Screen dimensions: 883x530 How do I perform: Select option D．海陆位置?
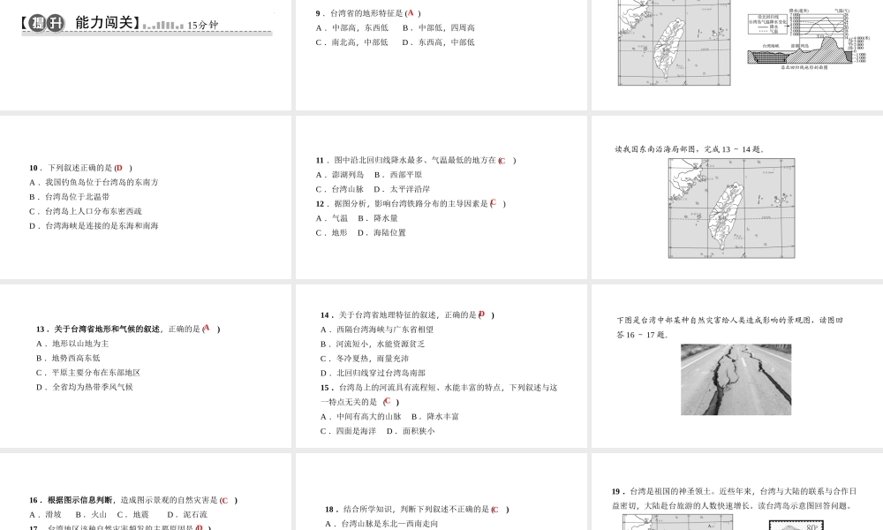381,232
